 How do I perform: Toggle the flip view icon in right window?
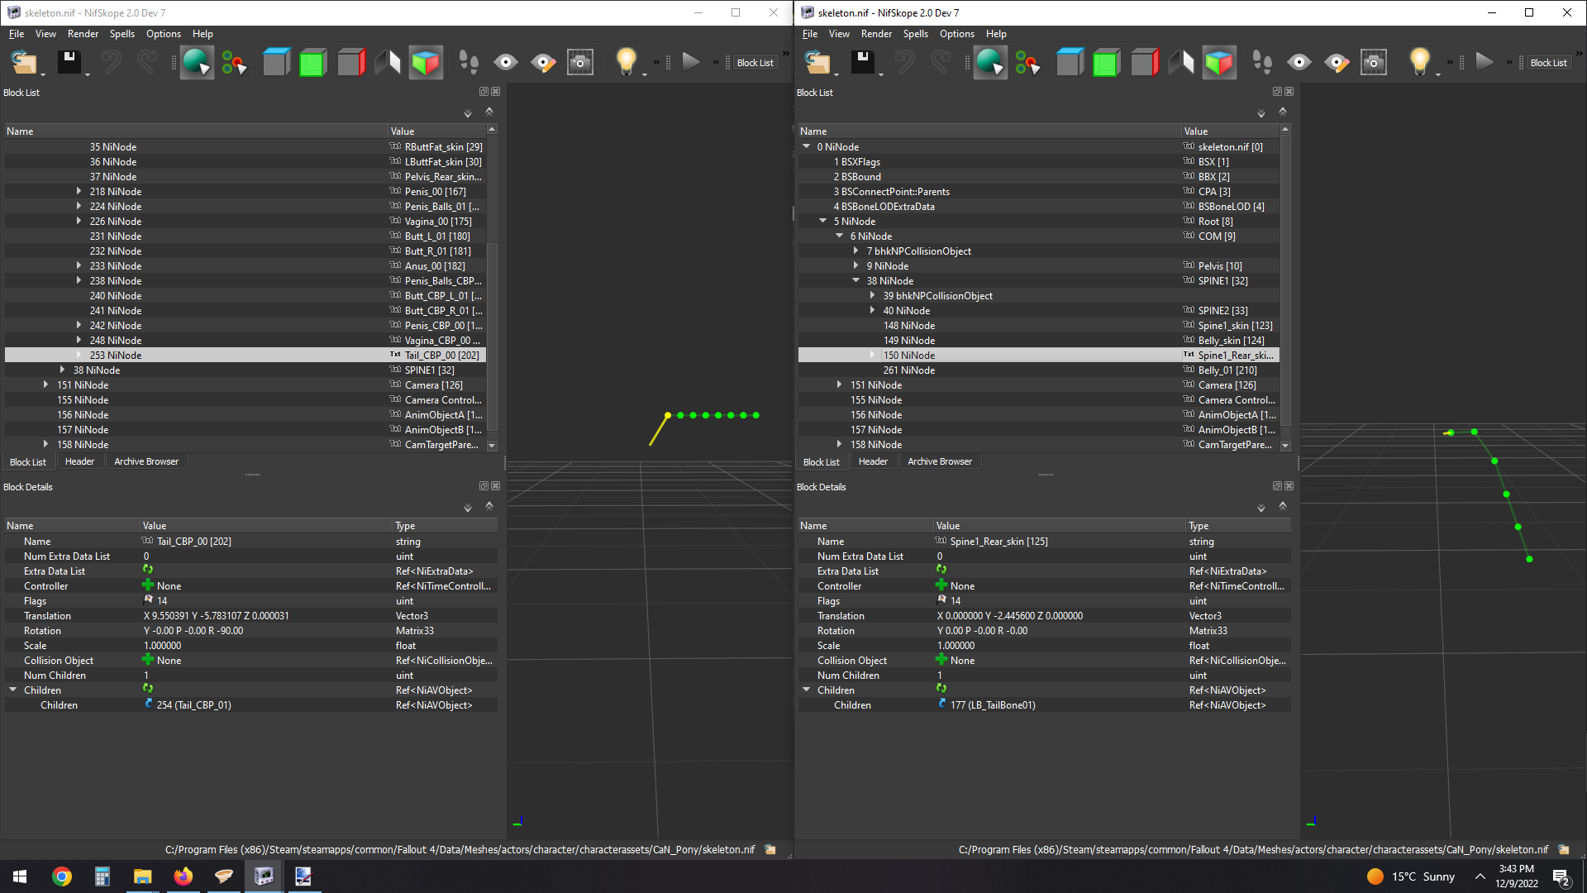[x=1182, y=63]
